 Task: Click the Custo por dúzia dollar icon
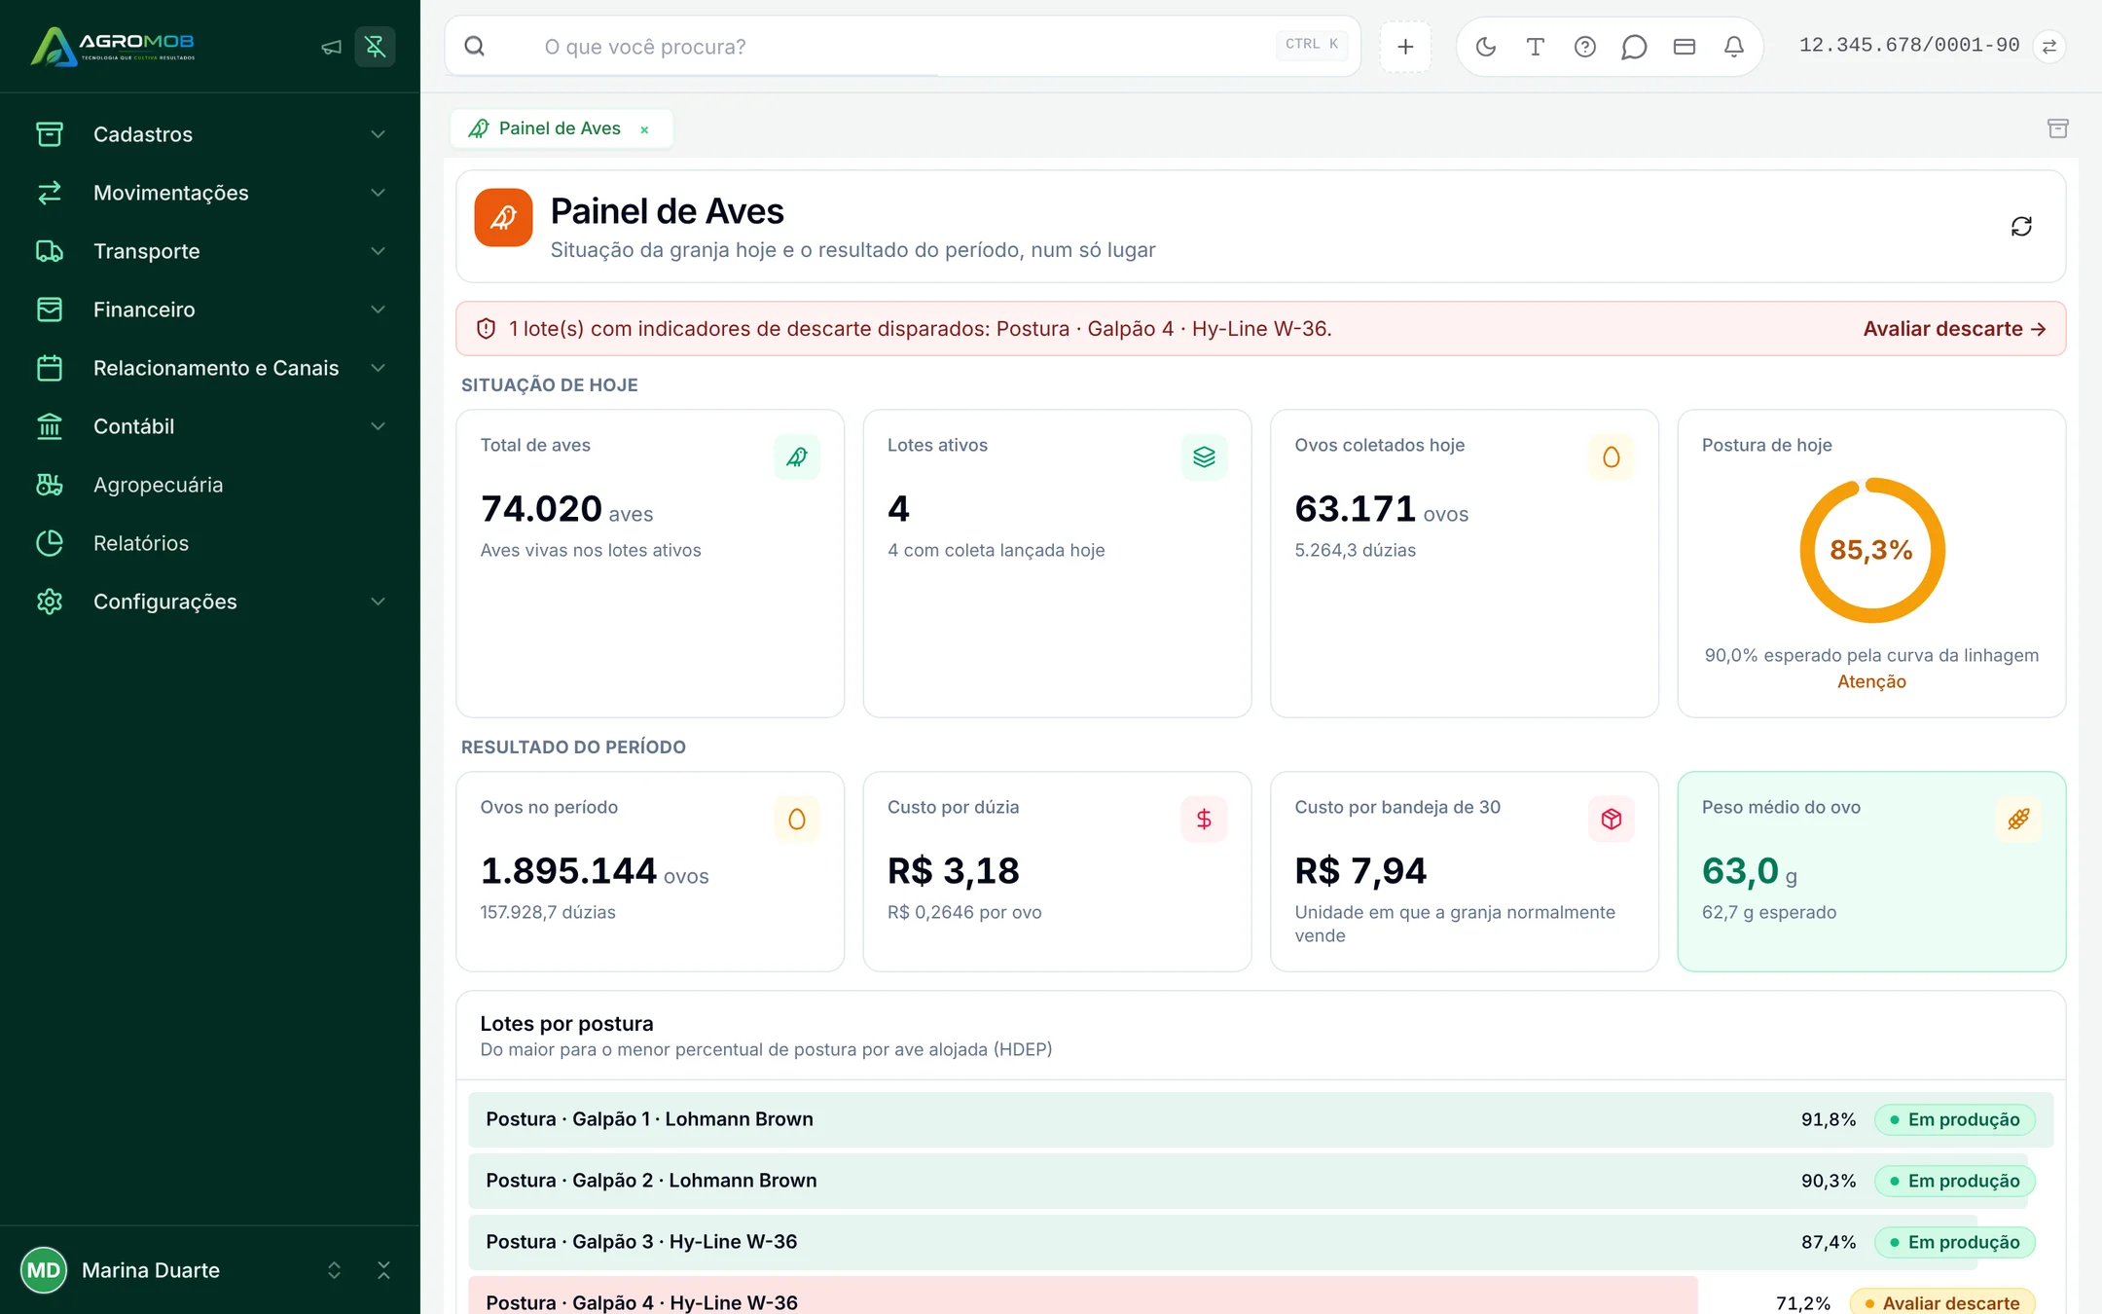(1205, 820)
